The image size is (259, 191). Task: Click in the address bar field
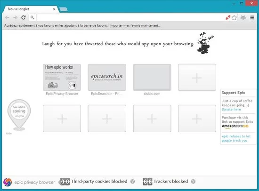coord(130,17)
